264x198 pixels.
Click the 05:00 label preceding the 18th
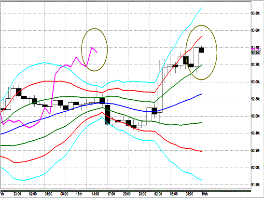click(x=48, y=194)
